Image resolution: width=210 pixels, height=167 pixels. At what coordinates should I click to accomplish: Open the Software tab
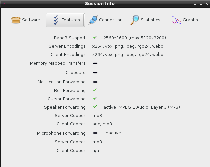25,20
